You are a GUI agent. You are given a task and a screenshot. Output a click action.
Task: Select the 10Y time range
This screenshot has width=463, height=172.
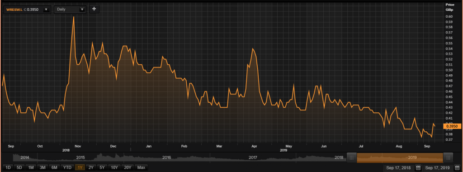(114, 167)
